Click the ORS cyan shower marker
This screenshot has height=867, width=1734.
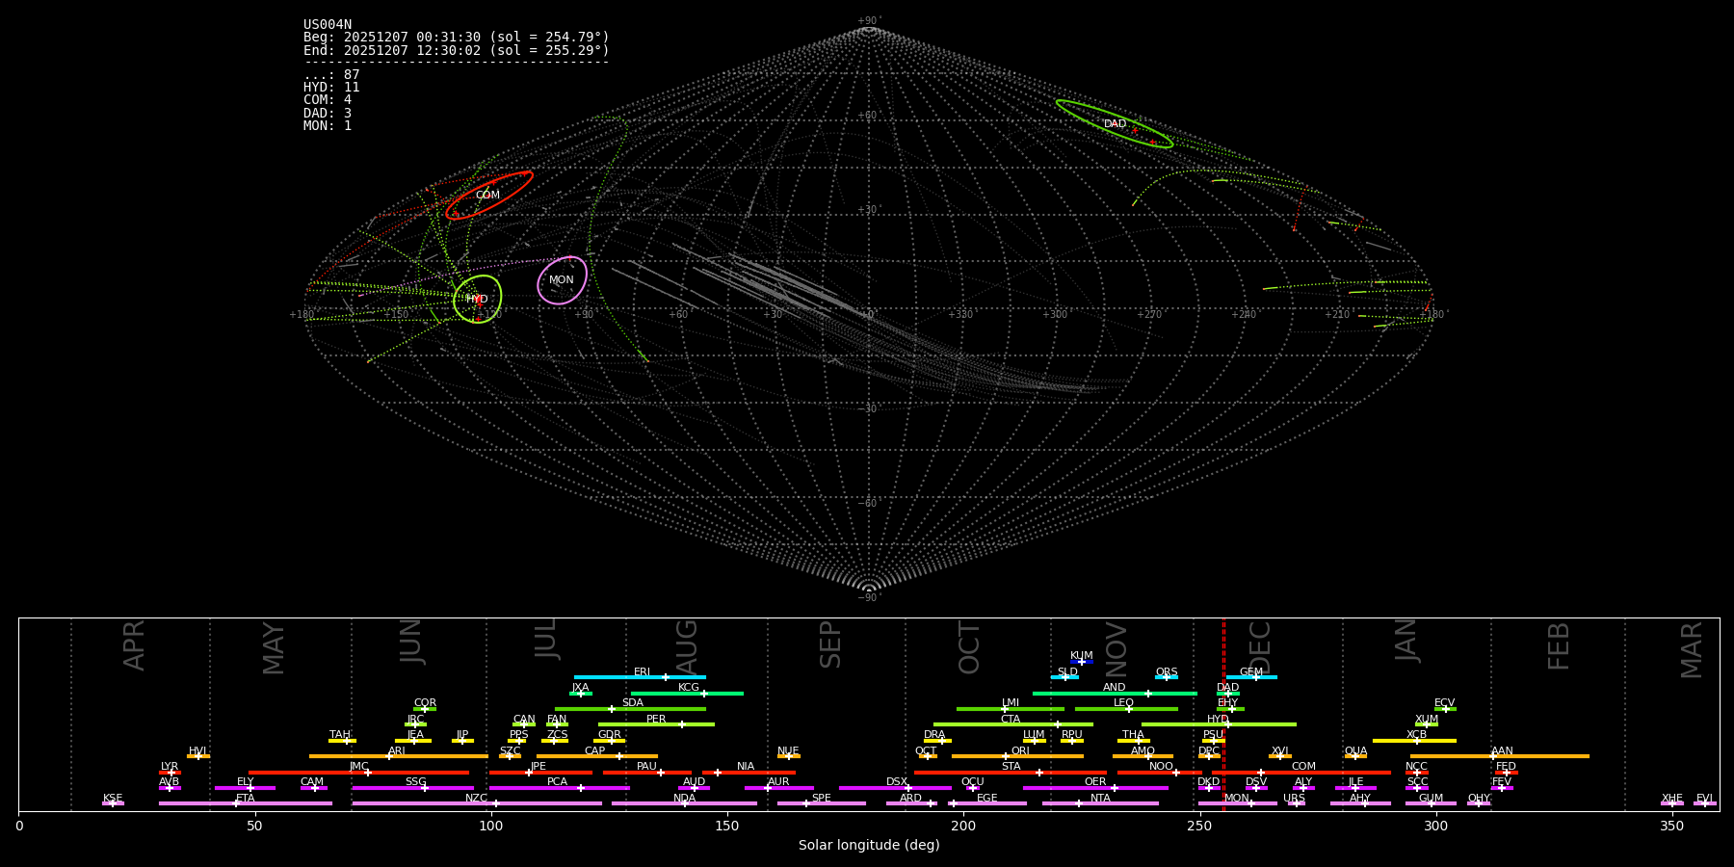[1167, 677]
